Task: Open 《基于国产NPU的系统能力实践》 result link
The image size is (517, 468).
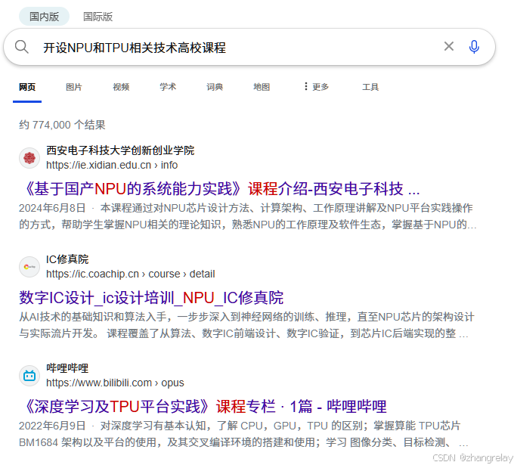Action: pos(222,189)
